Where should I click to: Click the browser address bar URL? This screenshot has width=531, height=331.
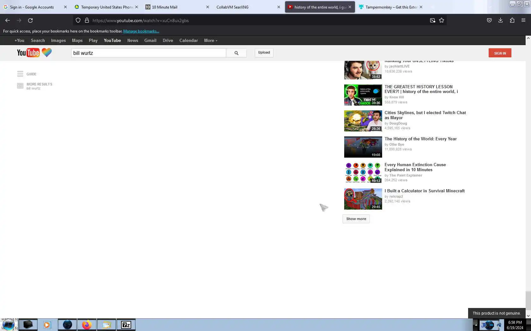coord(141,20)
